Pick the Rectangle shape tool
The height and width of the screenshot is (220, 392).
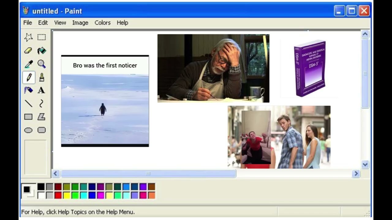click(28, 117)
